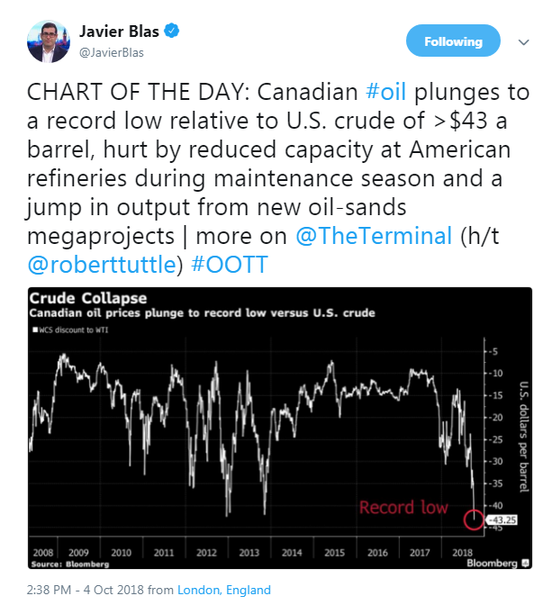Select the 2013 axis label
The width and height of the screenshot is (552, 605).
249,553
